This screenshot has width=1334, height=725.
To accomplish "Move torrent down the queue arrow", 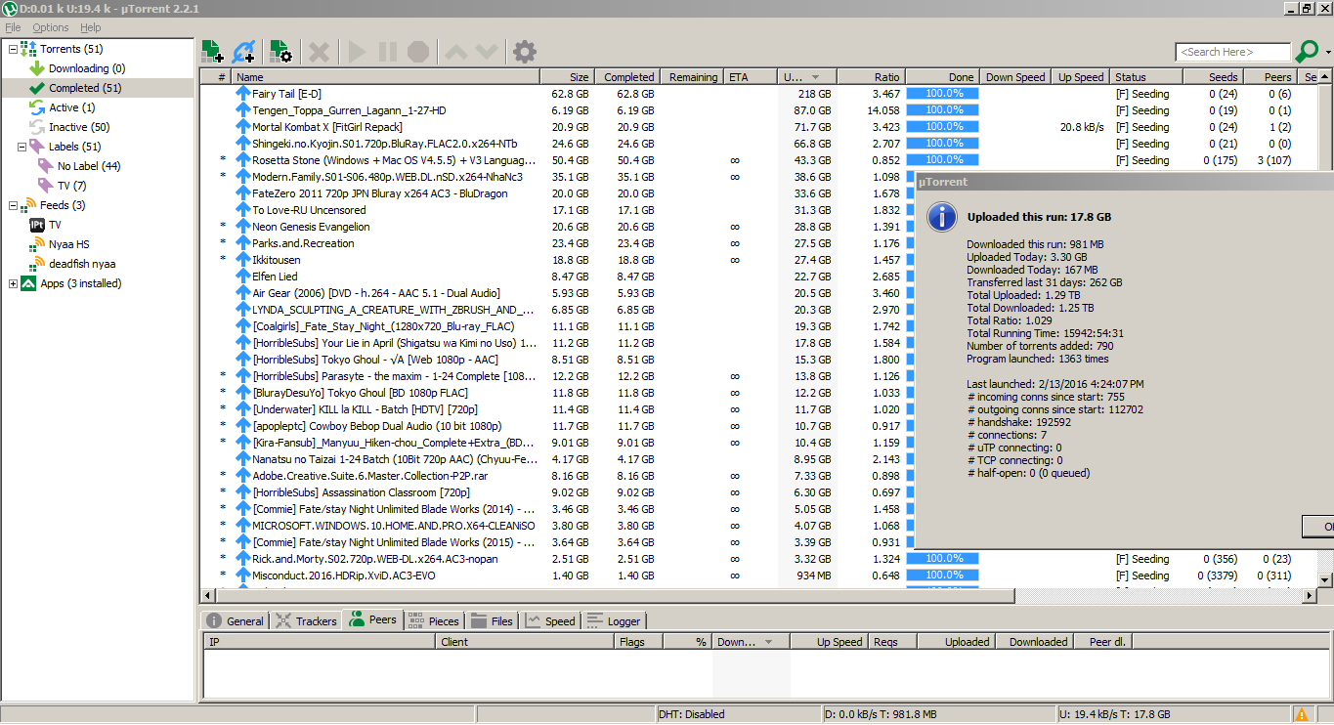I will 487,52.
